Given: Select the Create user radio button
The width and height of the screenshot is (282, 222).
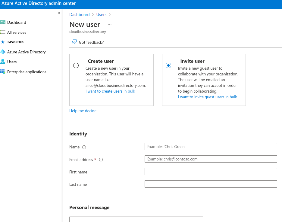Looking at the screenshot, I should [x=76, y=65].
